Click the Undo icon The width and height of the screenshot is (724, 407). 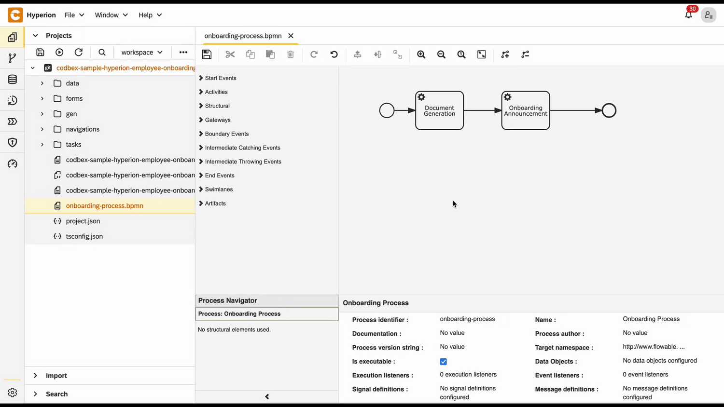pyautogui.click(x=334, y=54)
